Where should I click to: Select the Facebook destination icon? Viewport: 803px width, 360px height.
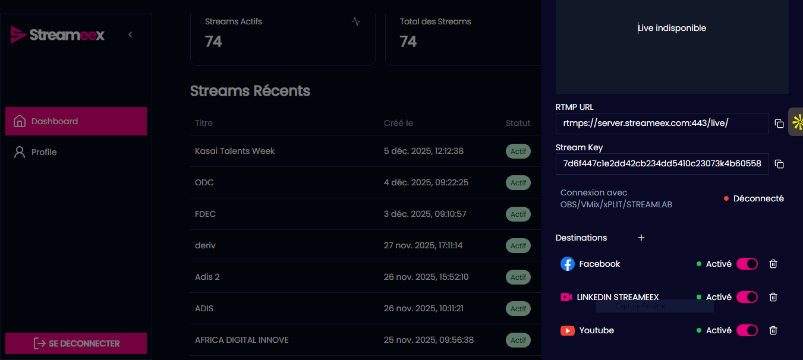point(568,264)
